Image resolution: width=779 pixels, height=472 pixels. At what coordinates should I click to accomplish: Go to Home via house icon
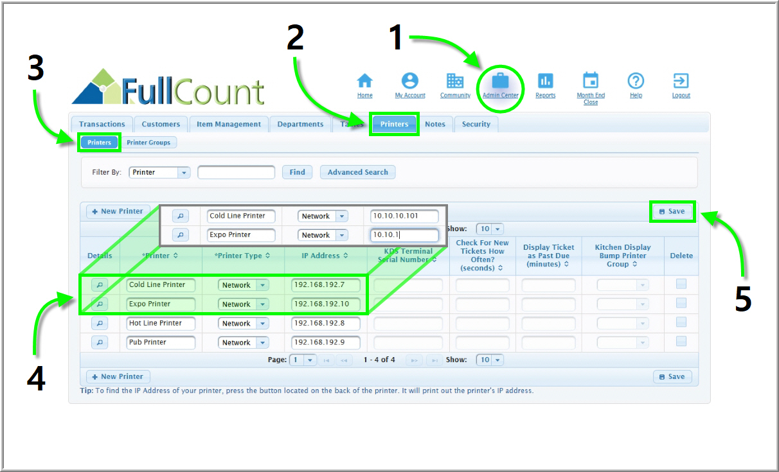[x=365, y=81]
